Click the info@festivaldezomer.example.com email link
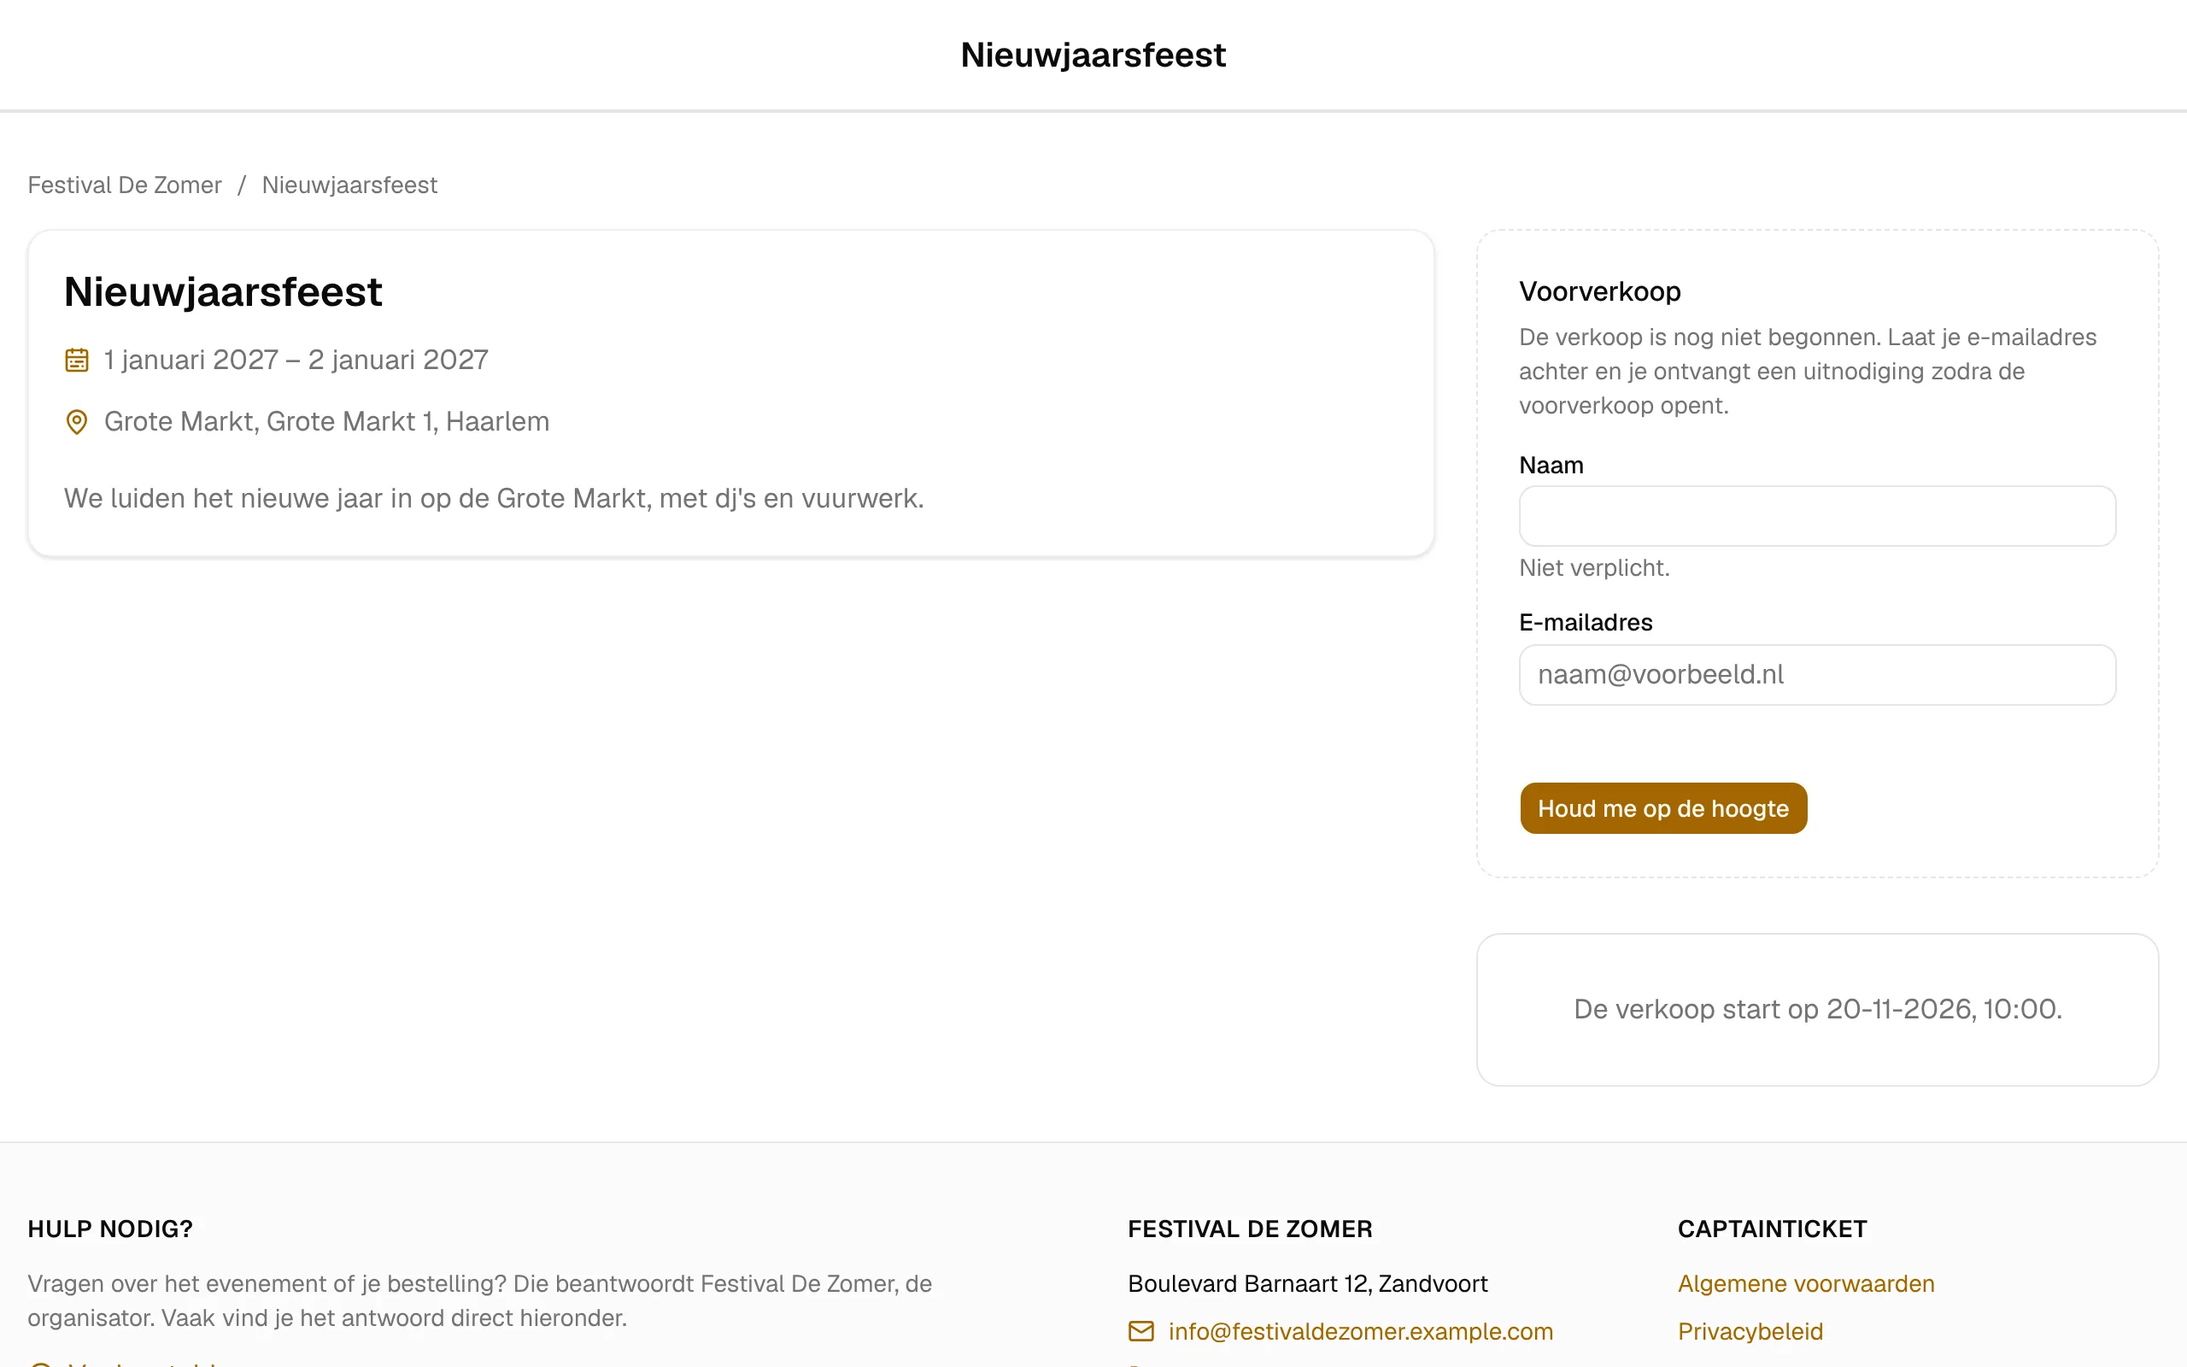The width and height of the screenshot is (2187, 1367). pos(1360,1331)
